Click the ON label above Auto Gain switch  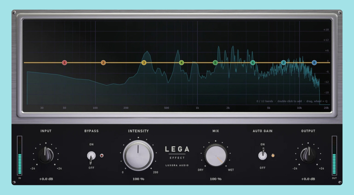pos(263,145)
